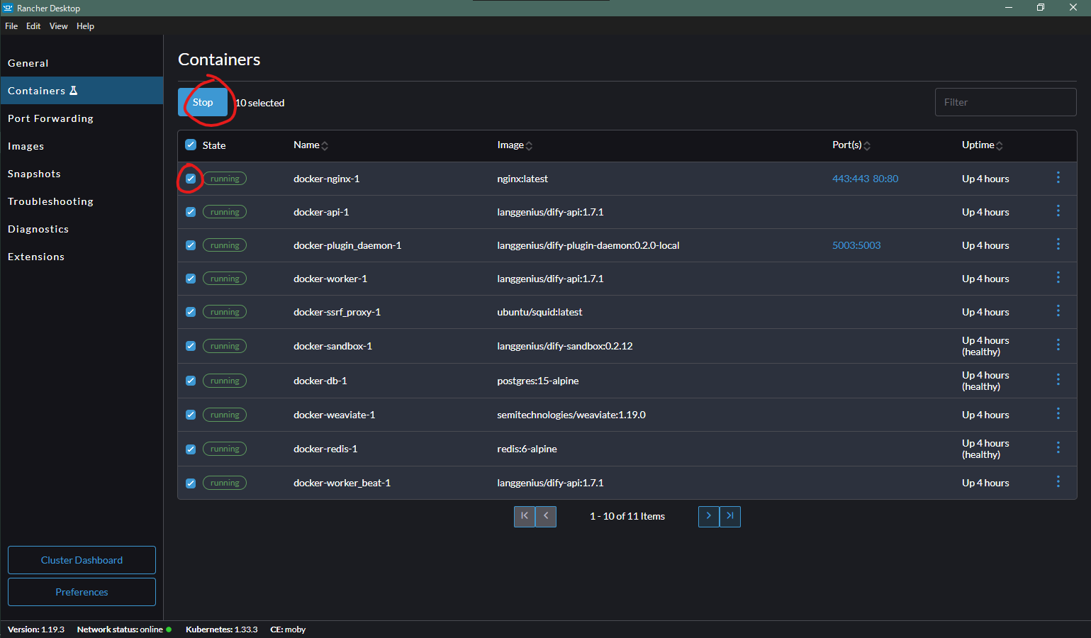1091x638 pixels.
Task: Go to General in sidebar
Action: (x=82, y=63)
